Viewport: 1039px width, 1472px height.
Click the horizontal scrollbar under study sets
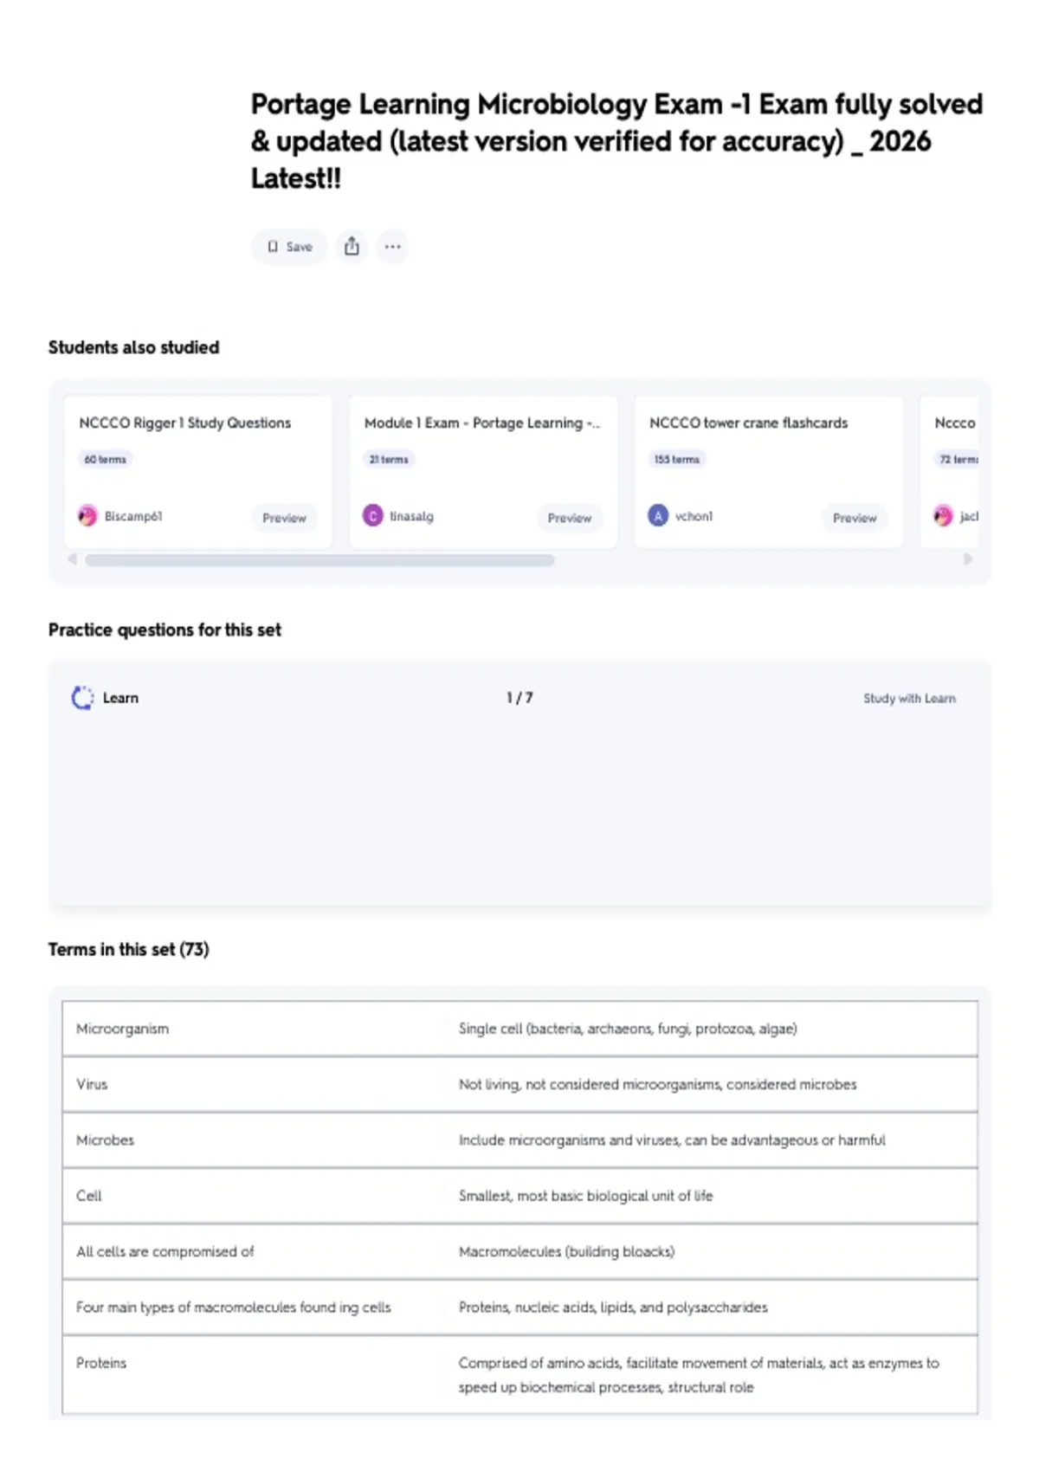(319, 560)
